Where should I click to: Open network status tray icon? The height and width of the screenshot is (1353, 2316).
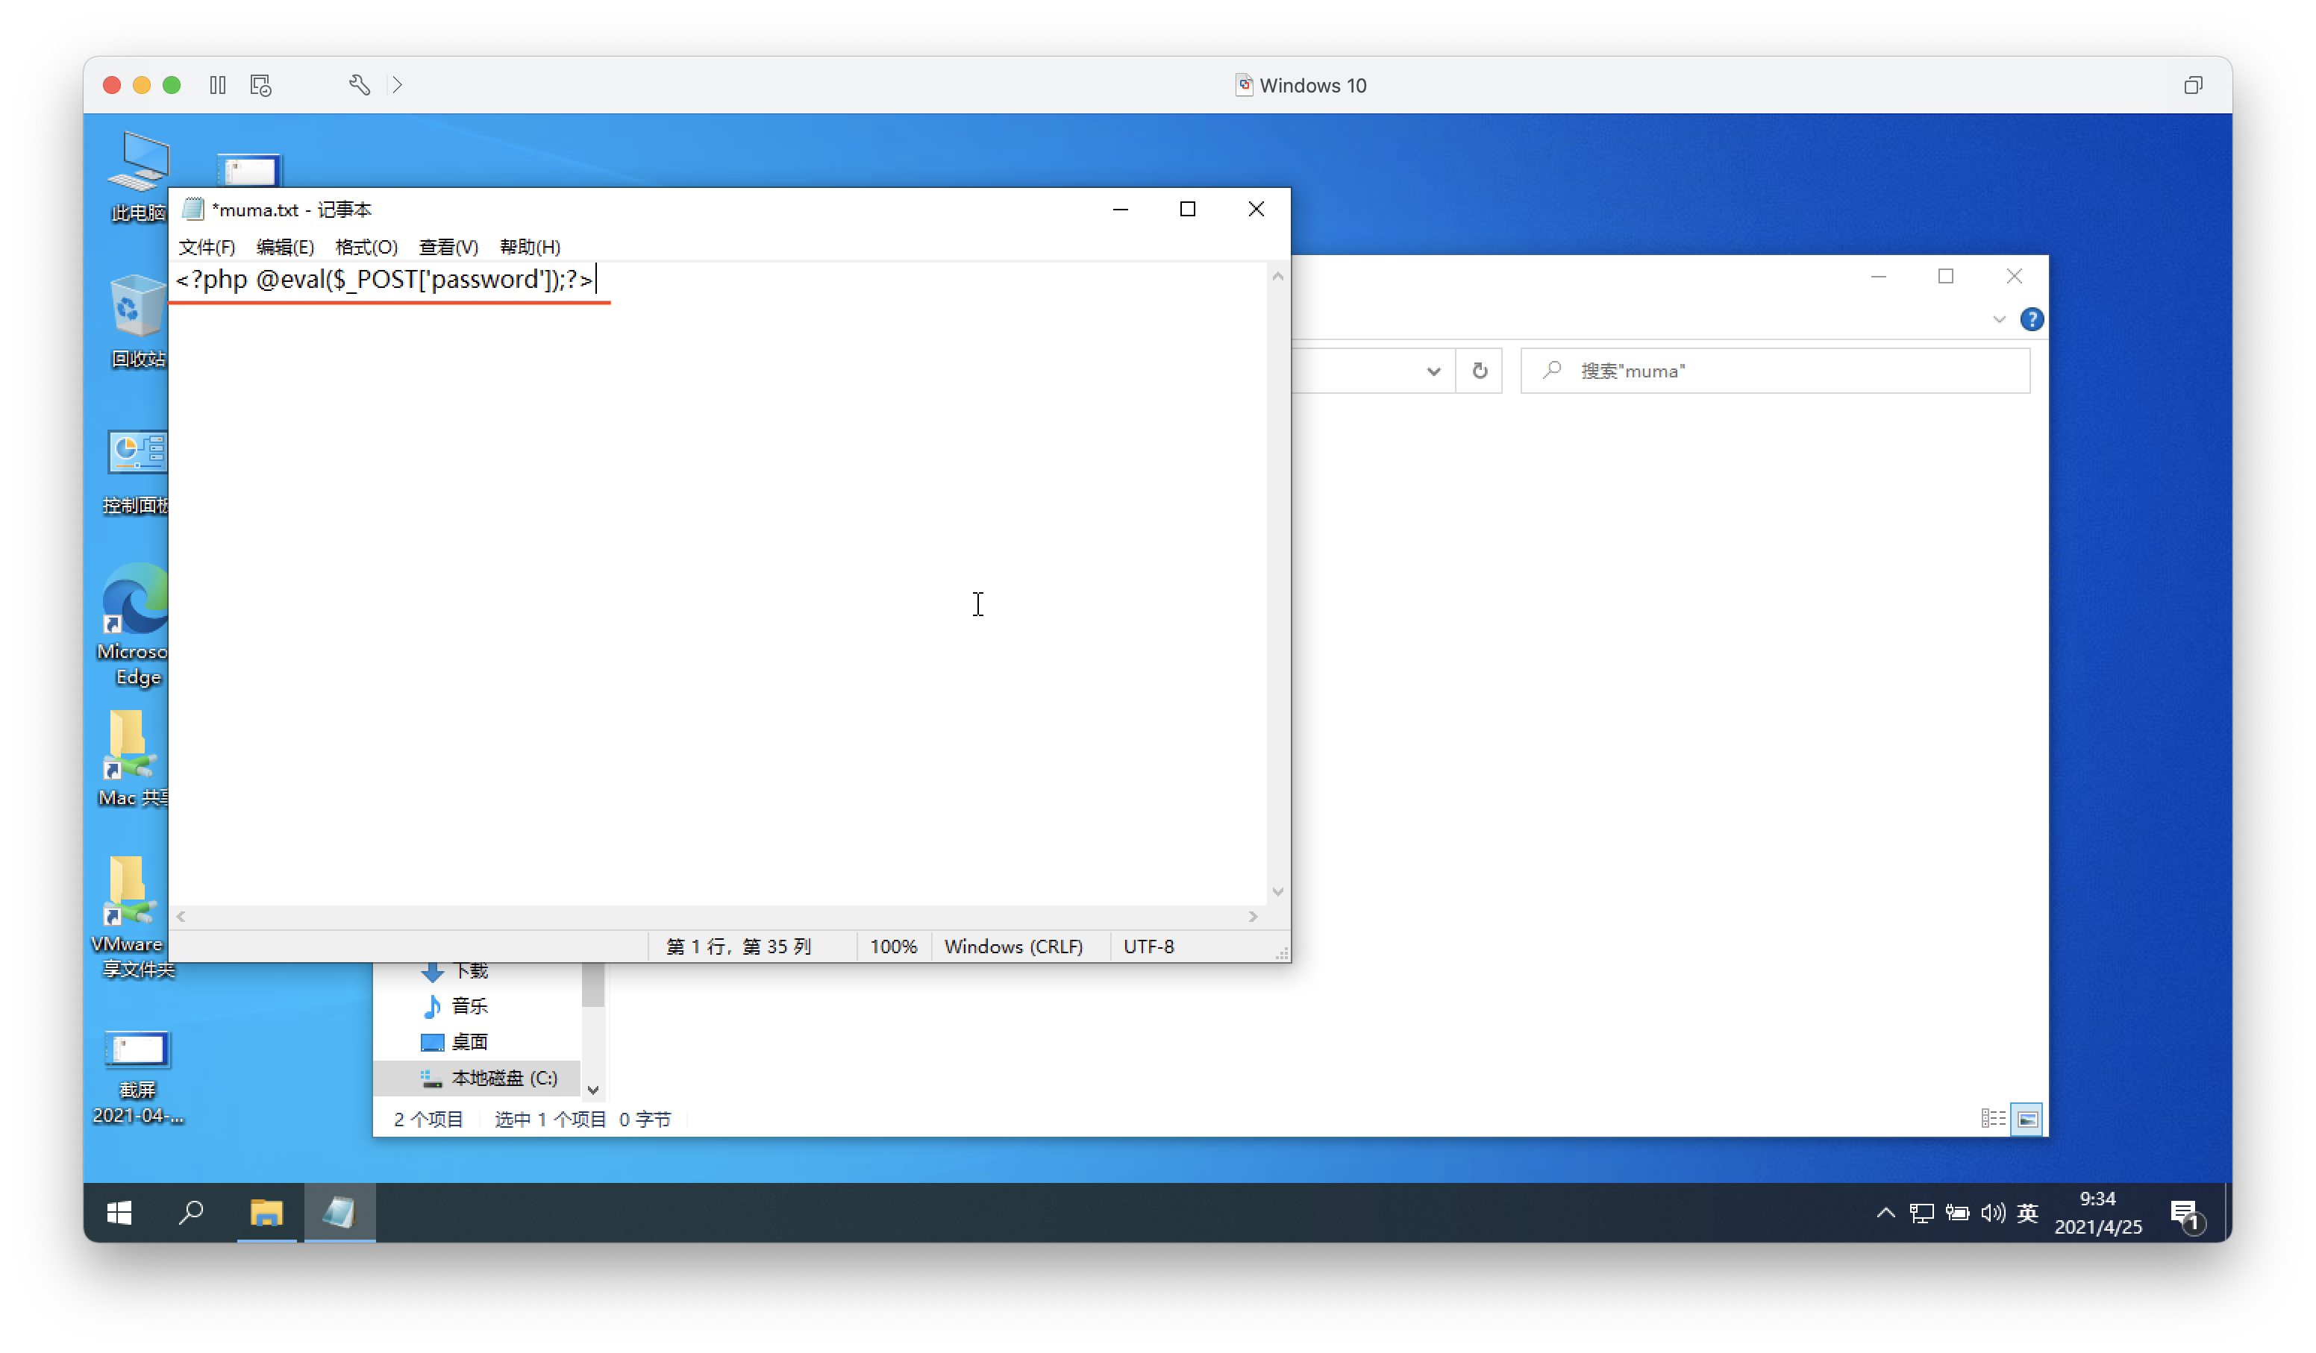click(1921, 1213)
